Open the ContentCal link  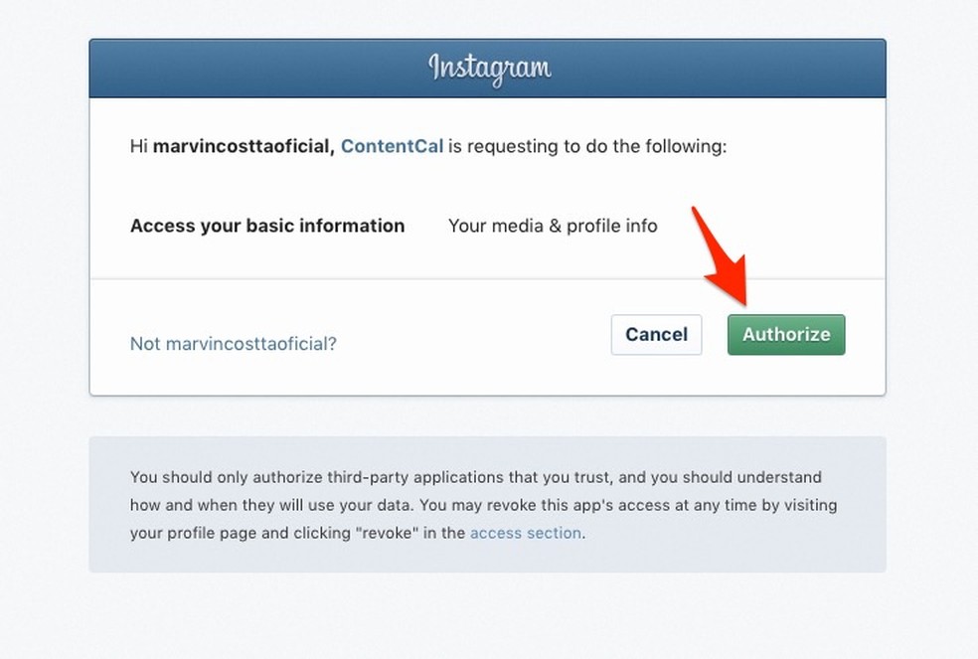(392, 146)
